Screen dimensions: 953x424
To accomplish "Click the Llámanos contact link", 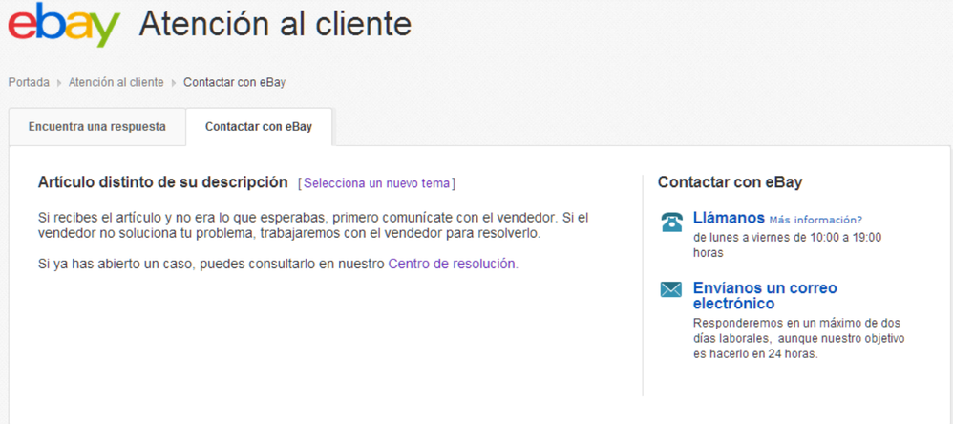I will point(729,218).
